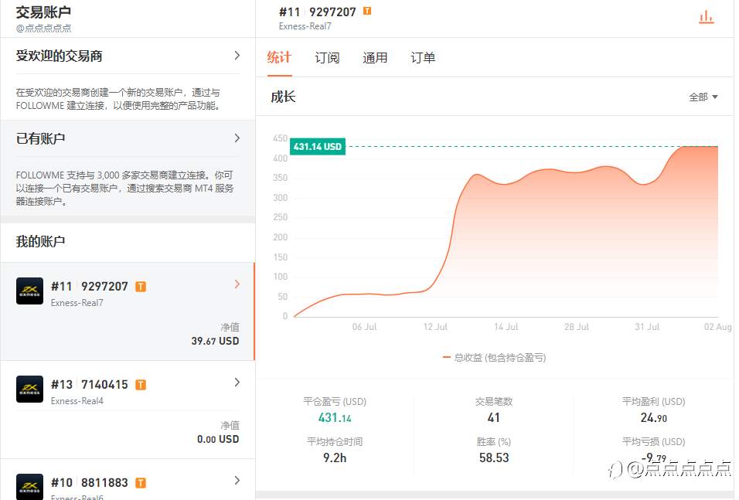
Task: Click the 12 Jul axis label
Action: [435, 327]
